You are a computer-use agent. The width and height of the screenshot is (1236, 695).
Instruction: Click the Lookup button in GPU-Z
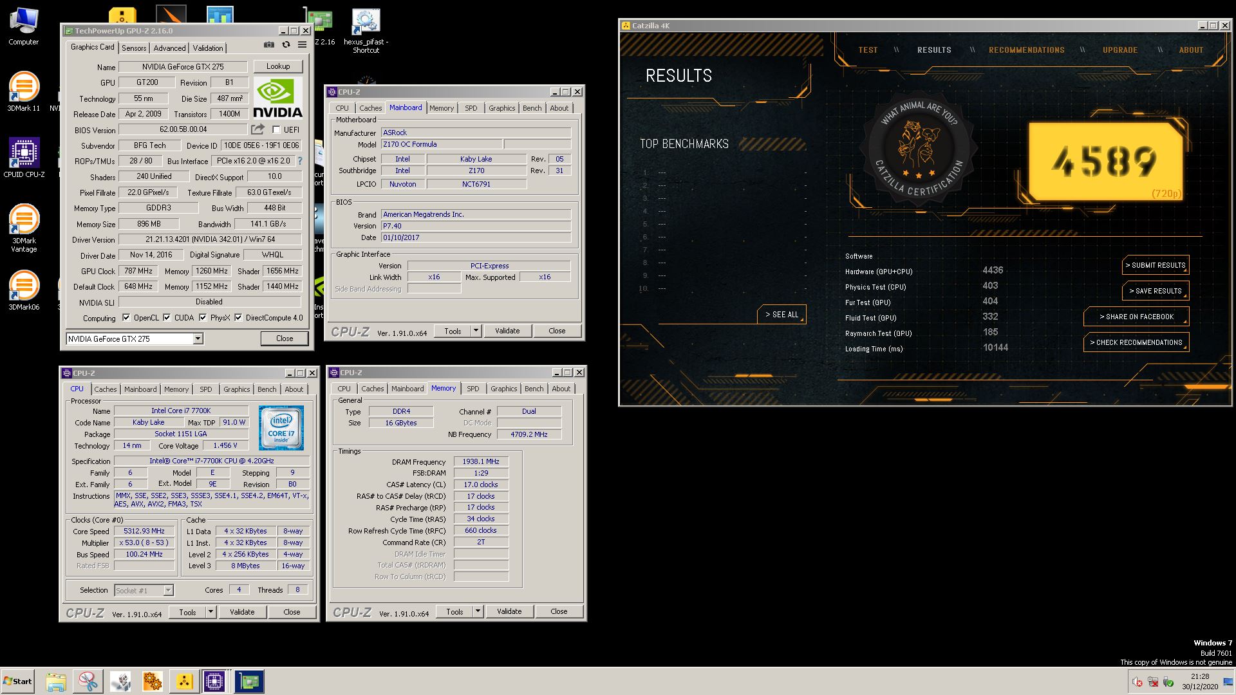(x=278, y=66)
